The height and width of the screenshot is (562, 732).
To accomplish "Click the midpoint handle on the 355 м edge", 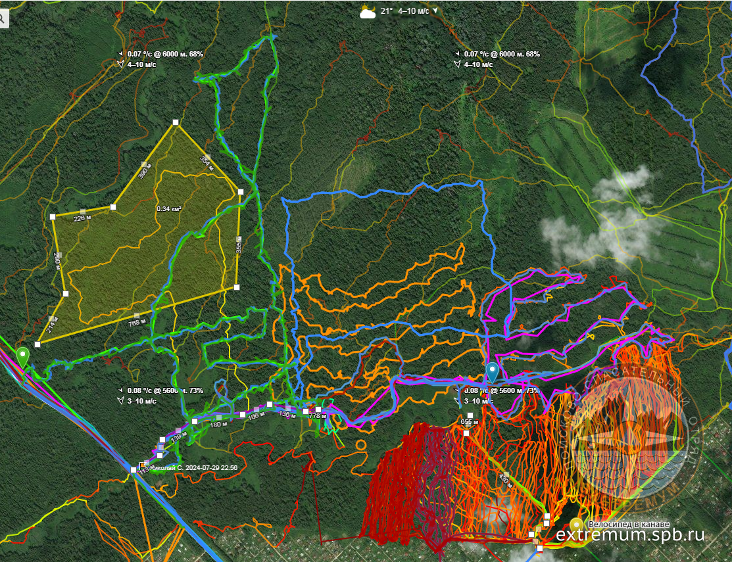I will tap(239, 239).
